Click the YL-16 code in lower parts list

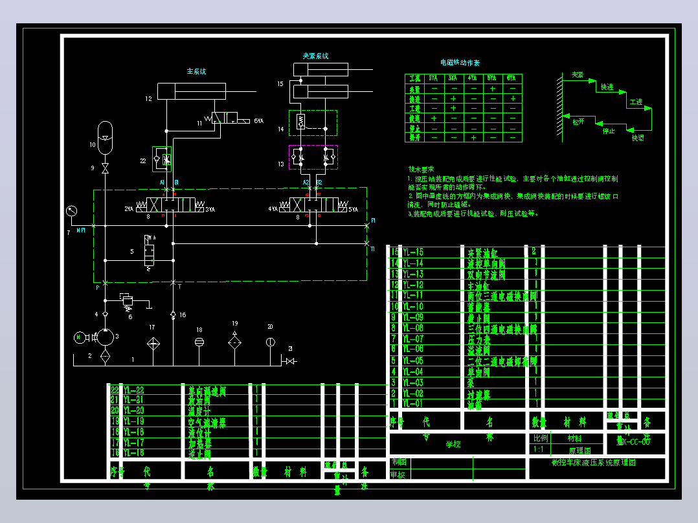pos(133,452)
